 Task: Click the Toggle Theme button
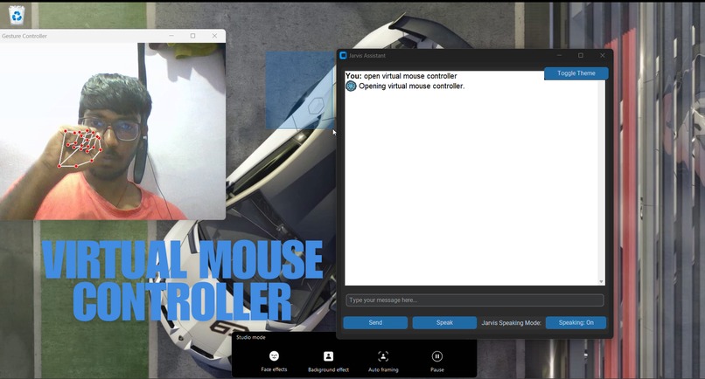click(x=576, y=73)
